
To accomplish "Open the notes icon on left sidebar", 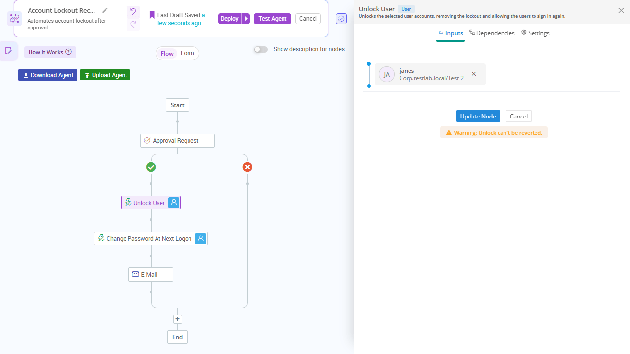I will [x=8, y=51].
